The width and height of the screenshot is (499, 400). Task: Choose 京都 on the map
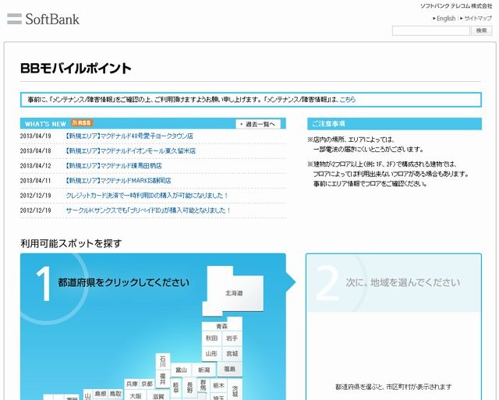(147, 384)
